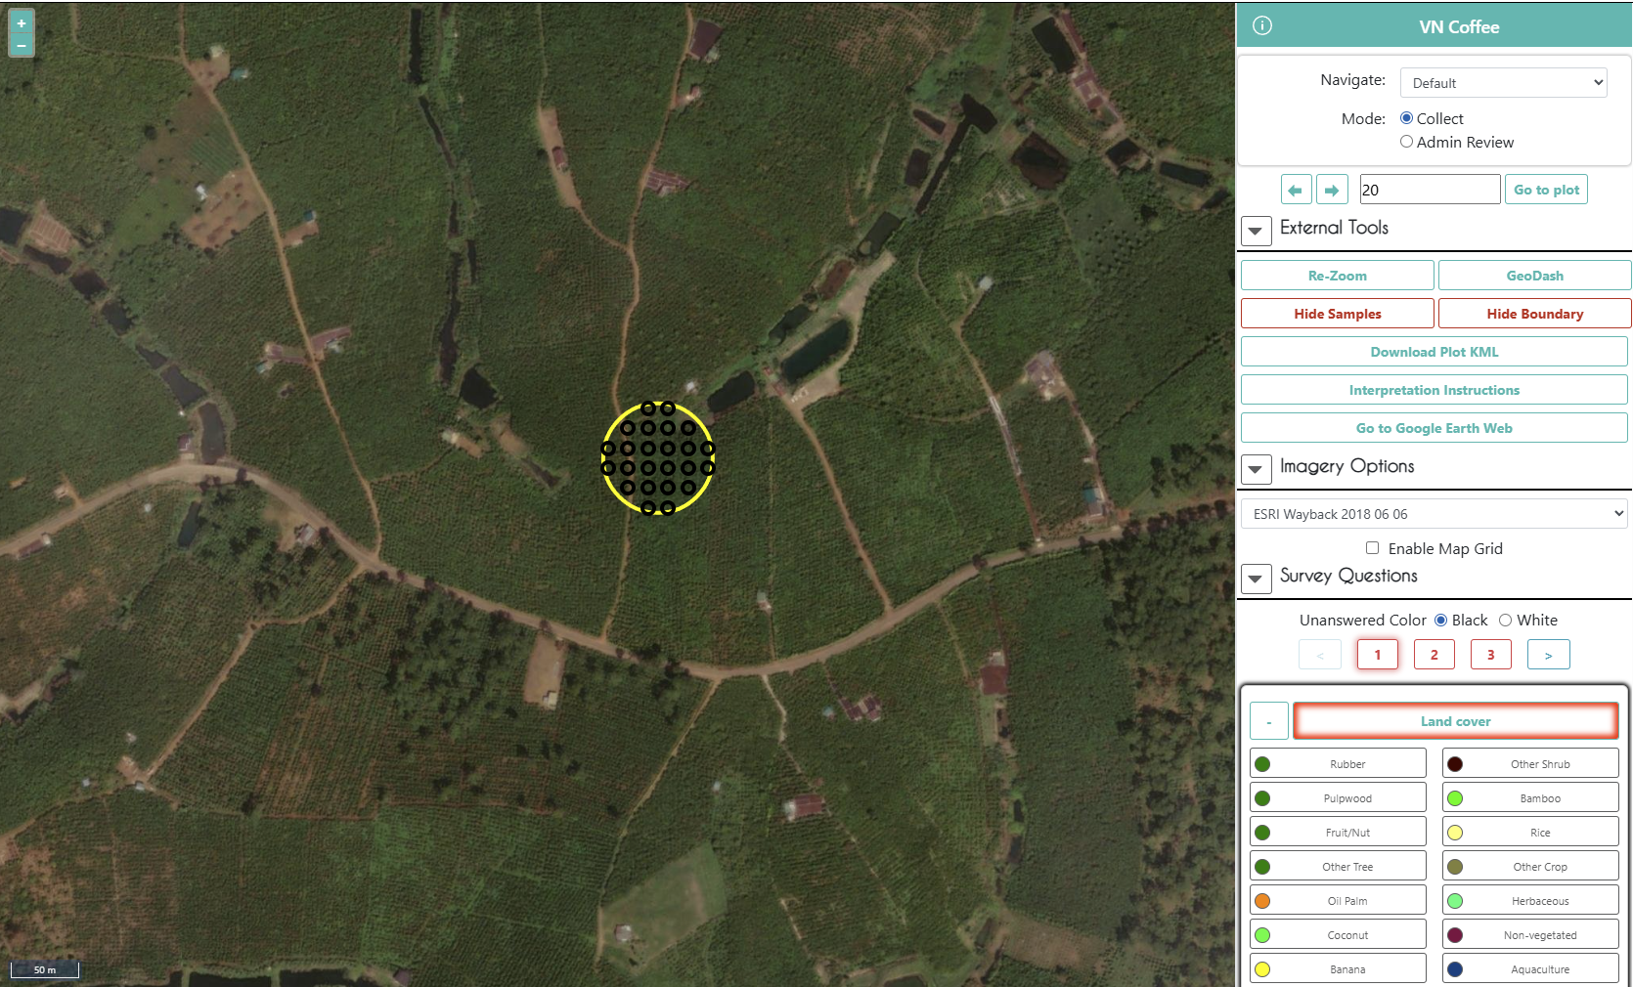Image resolution: width=1633 pixels, height=987 pixels.
Task: Click the plot number input field
Action: point(1429,189)
